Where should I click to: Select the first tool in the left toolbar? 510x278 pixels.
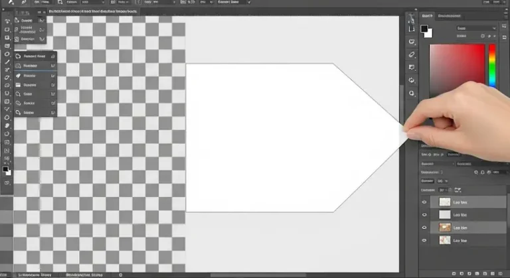(7, 21)
